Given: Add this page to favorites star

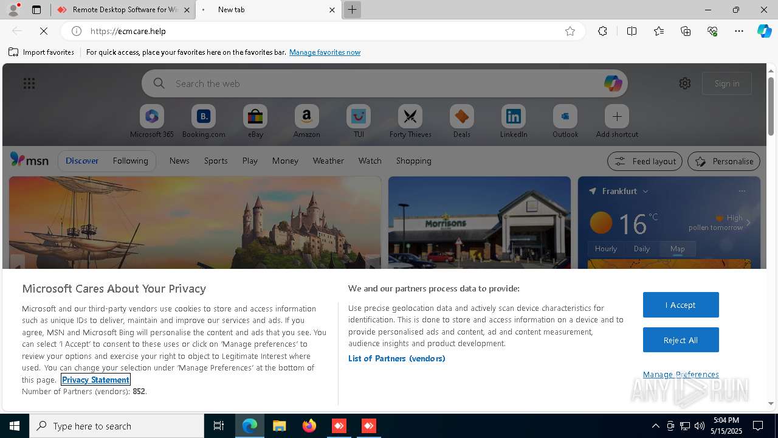Looking at the screenshot, I should point(570,31).
